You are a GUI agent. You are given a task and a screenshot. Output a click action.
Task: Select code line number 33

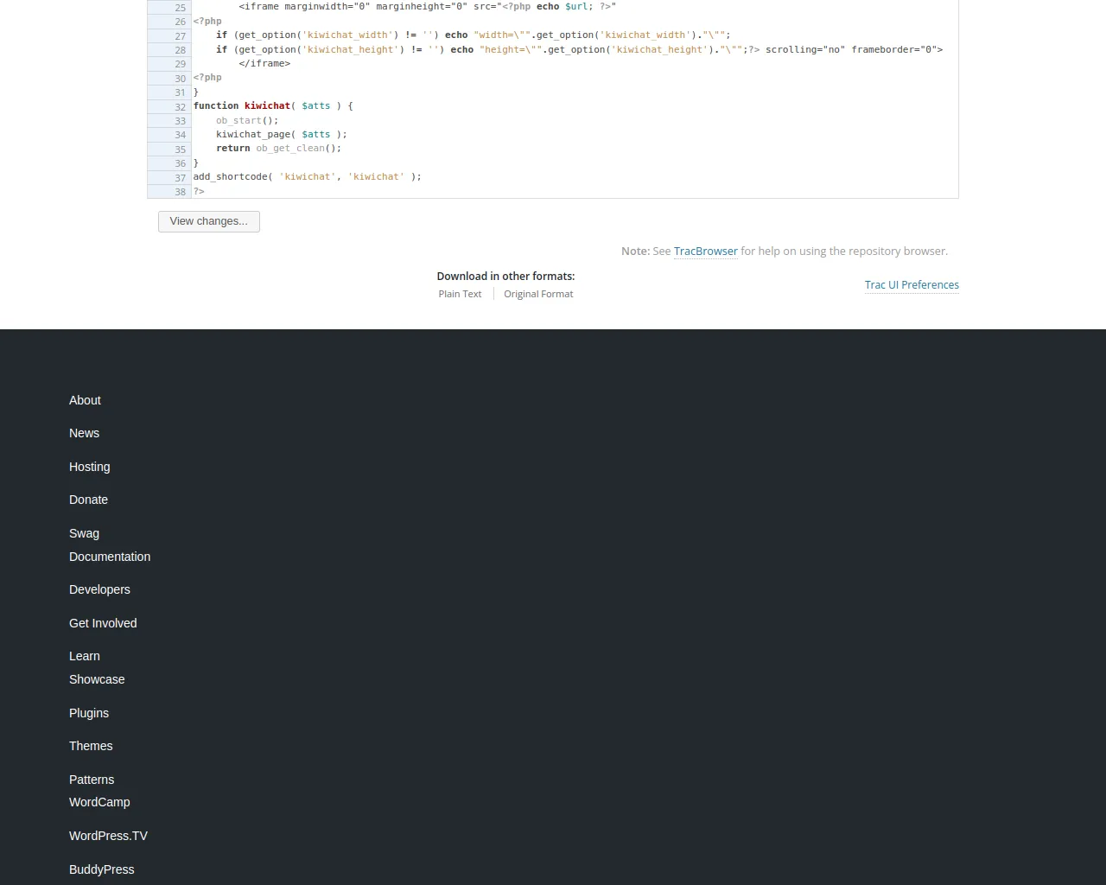coord(180,121)
